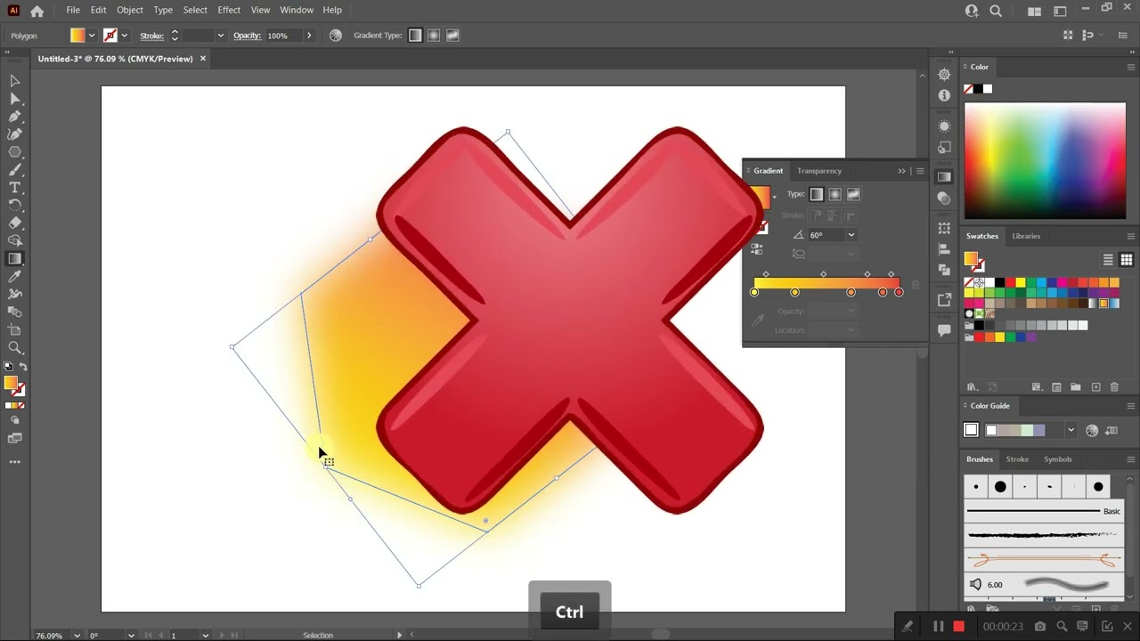Screen dimensions: 1140x641
Task: Select the Direct Selection tool
Action: (15, 99)
